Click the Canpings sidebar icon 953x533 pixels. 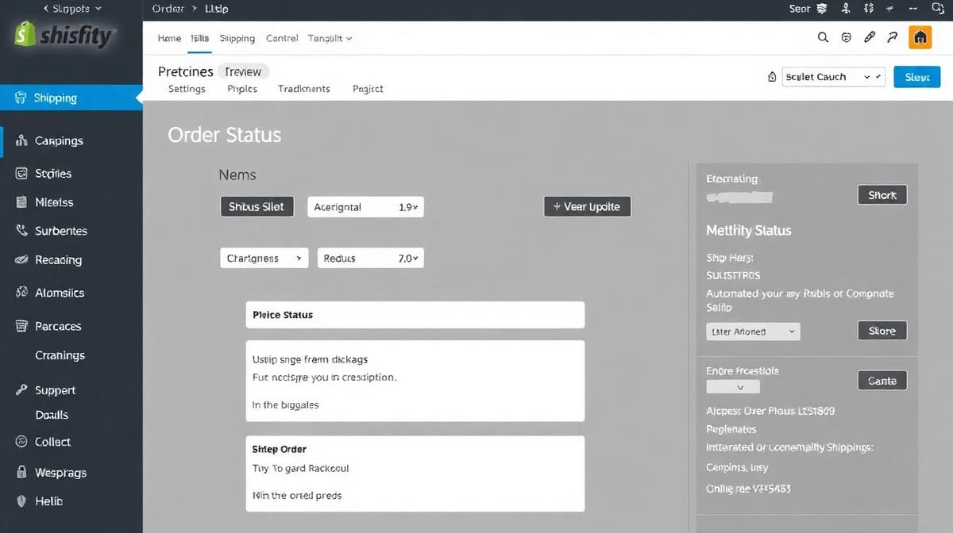(21, 140)
